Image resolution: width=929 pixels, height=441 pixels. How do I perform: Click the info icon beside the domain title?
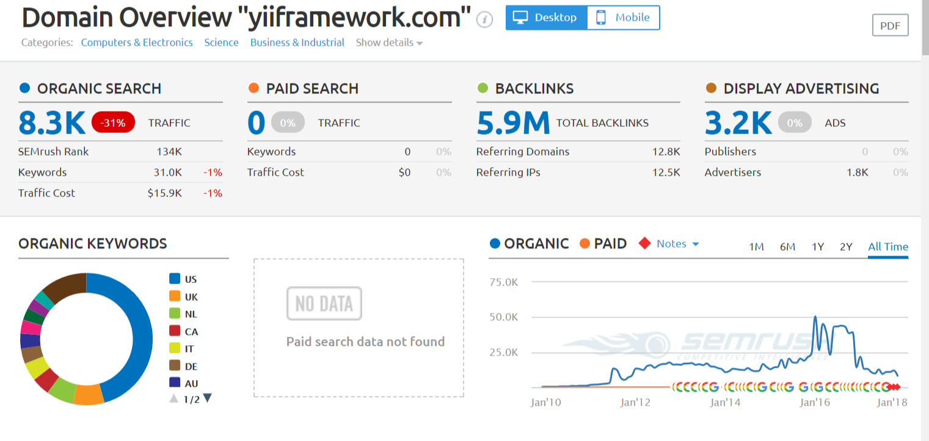tap(484, 20)
